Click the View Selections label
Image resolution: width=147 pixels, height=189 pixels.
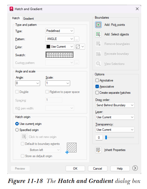pos(115,64)
